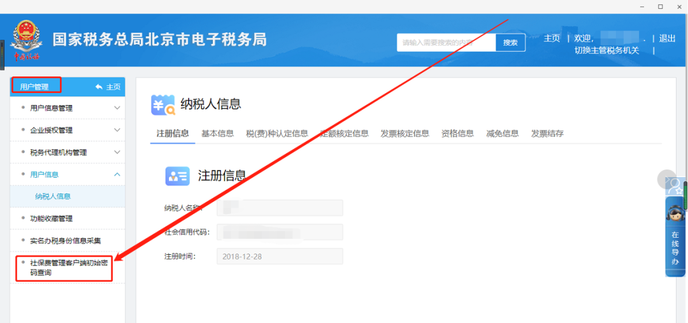
Task: Switch to the 资格信息 tab
Action: 457,133
